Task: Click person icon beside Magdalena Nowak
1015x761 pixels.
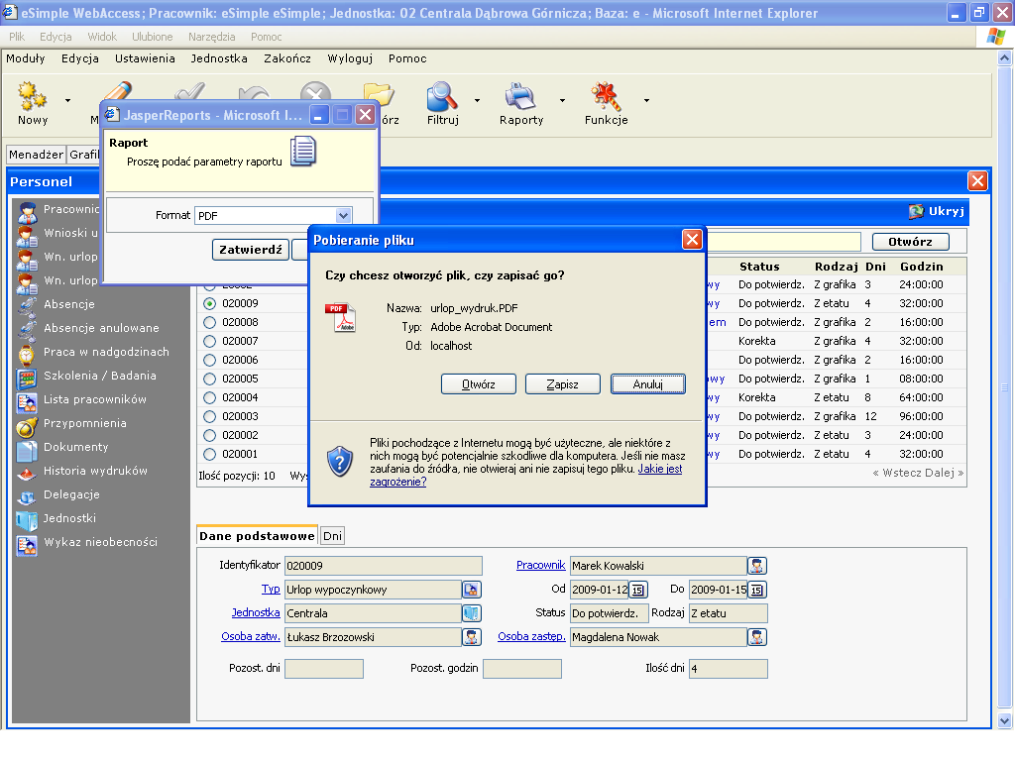Action: coord(756,637)
